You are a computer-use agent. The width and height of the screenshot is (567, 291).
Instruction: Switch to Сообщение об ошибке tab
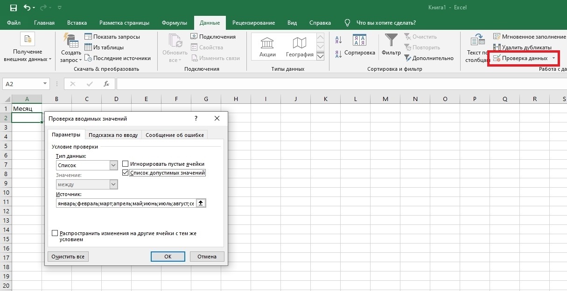click(175, 135)
